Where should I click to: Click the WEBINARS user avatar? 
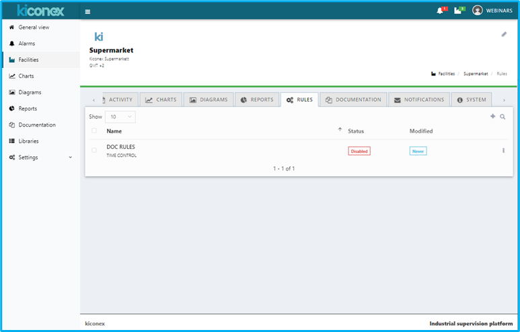coord(478,11)
